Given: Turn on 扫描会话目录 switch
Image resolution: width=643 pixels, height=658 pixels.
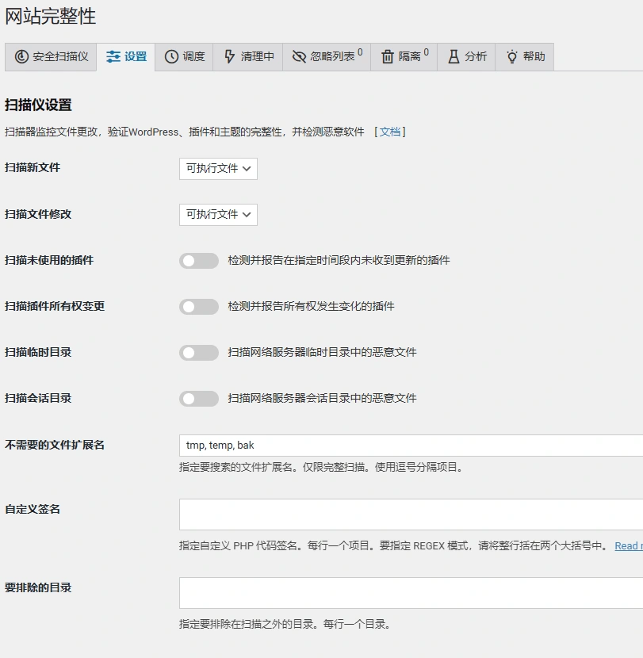Looking at the screenshot, I should [x=198, y=399].
